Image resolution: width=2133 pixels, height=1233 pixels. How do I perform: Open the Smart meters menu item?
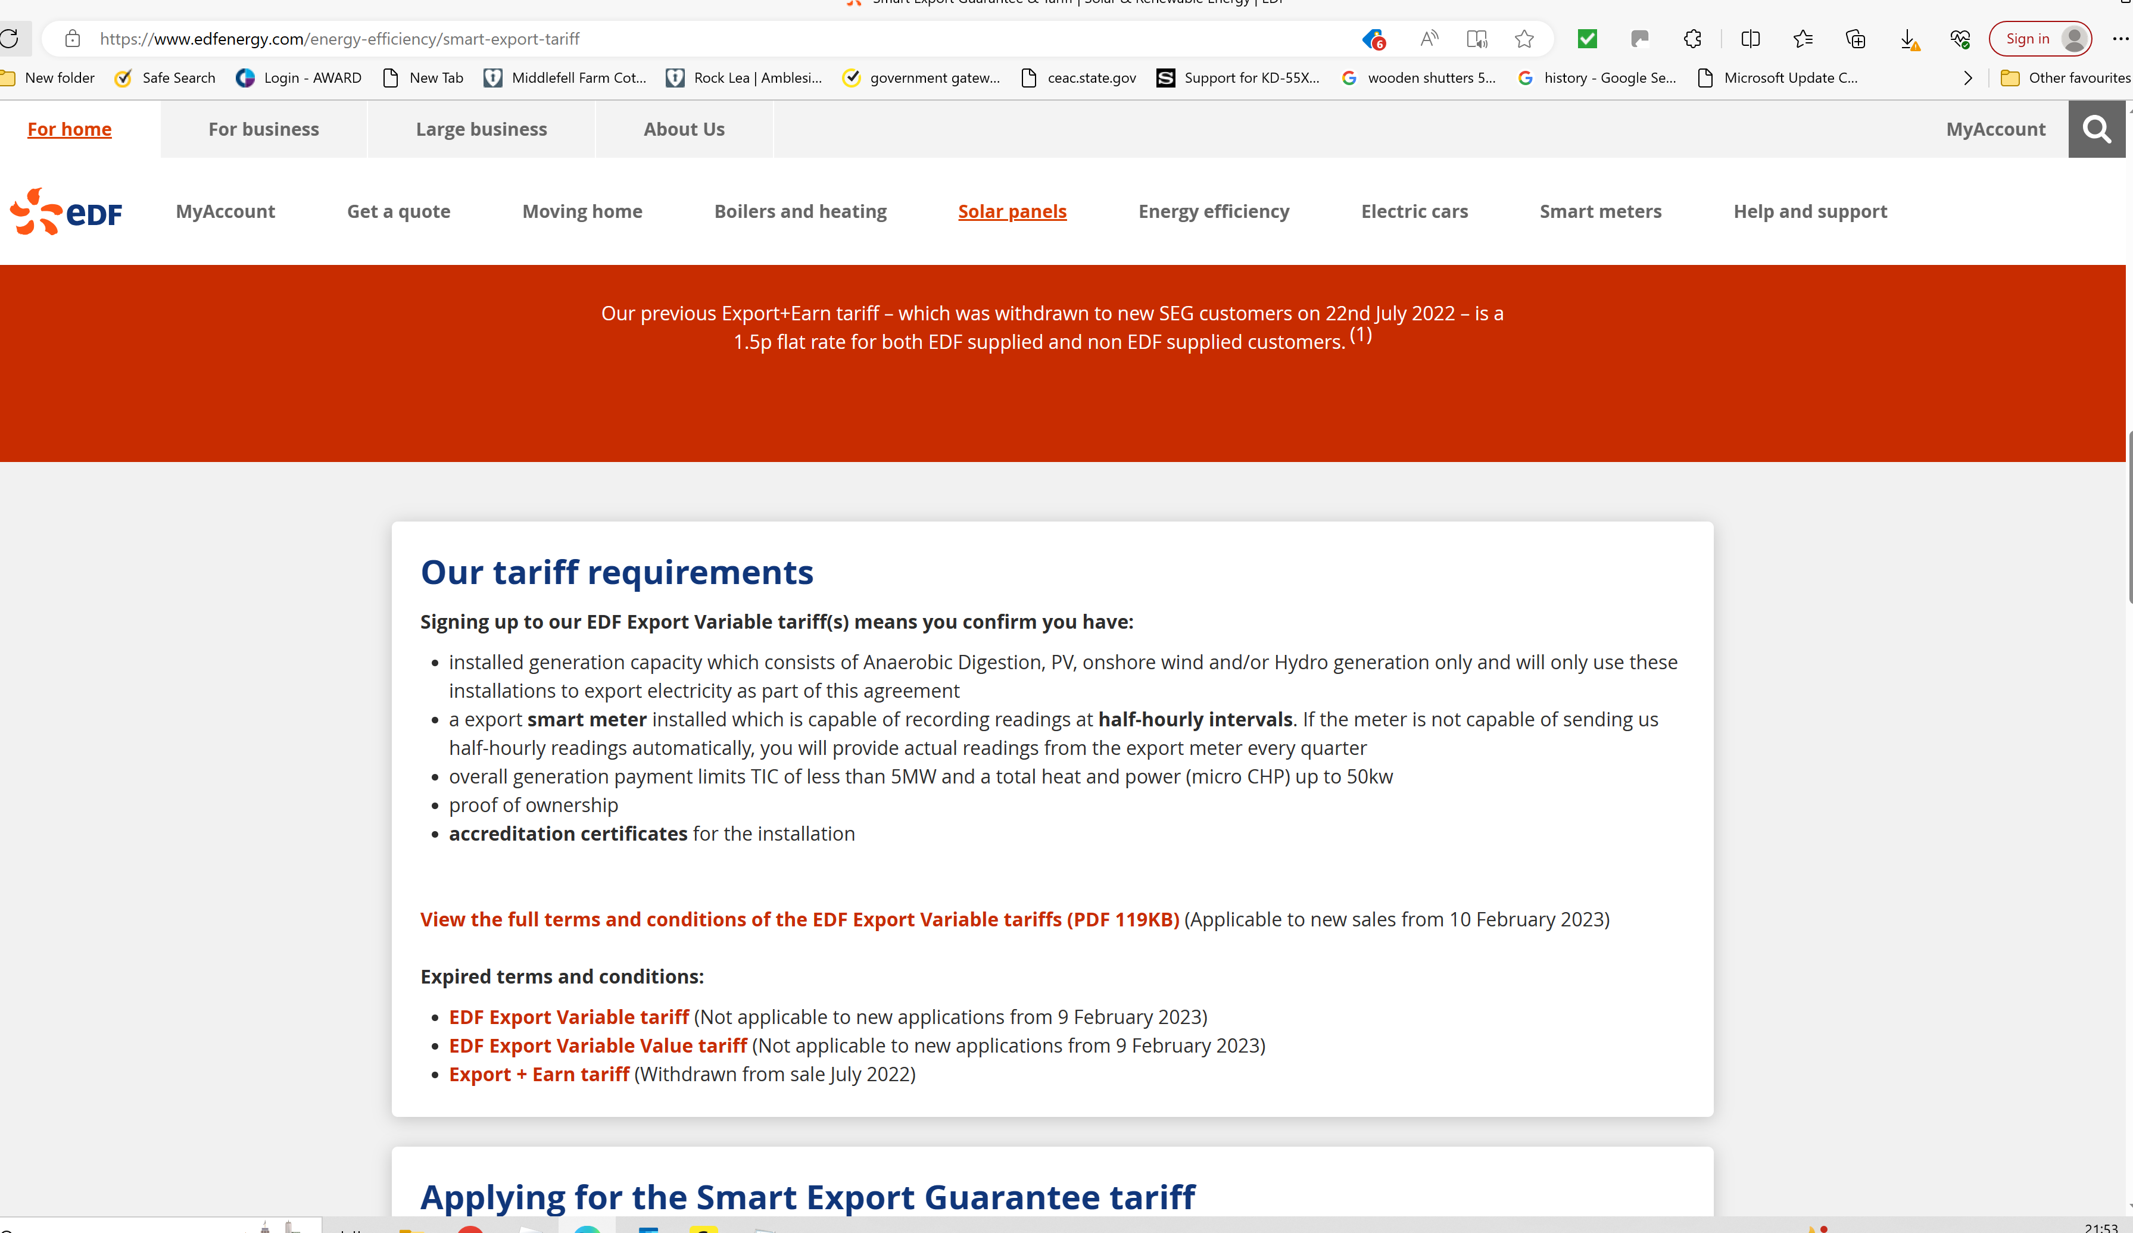(1601, 211)
